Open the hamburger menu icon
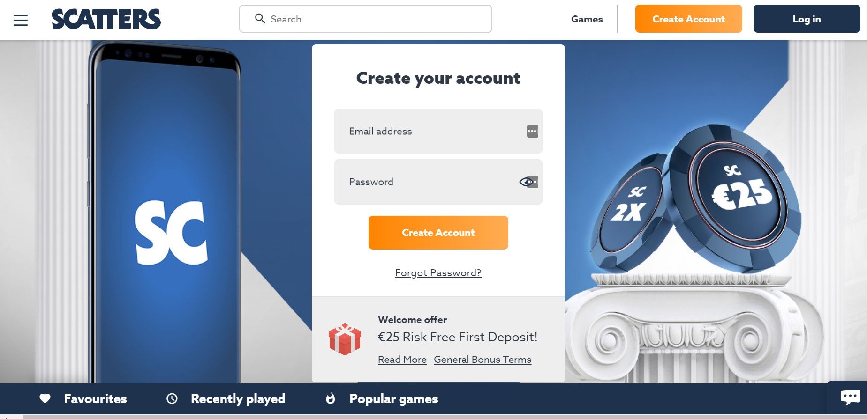The image size is (867, 419). [x=21, y=20]
